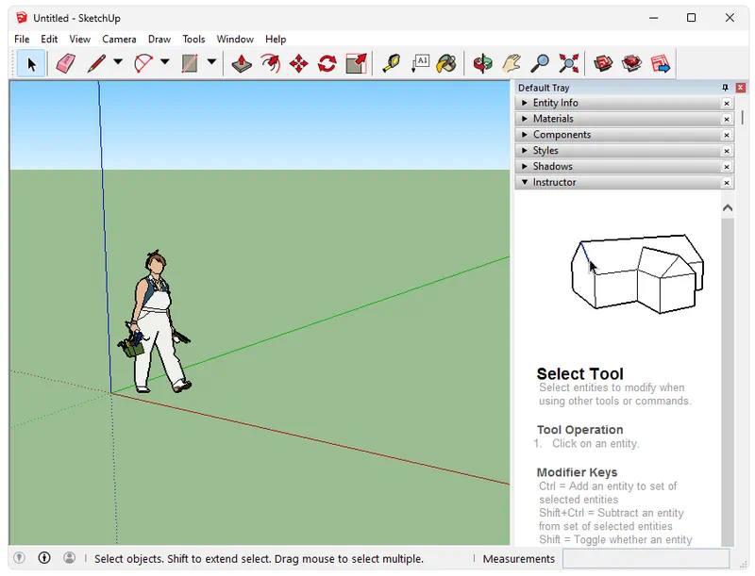The width and height of the screenshot is (755, 576).
Task: Close the Components panel
Action: (727, 135)
